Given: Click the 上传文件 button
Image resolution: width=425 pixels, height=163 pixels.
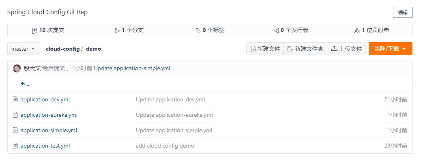Looking at the screenshot, I should (x=346, y=49).
